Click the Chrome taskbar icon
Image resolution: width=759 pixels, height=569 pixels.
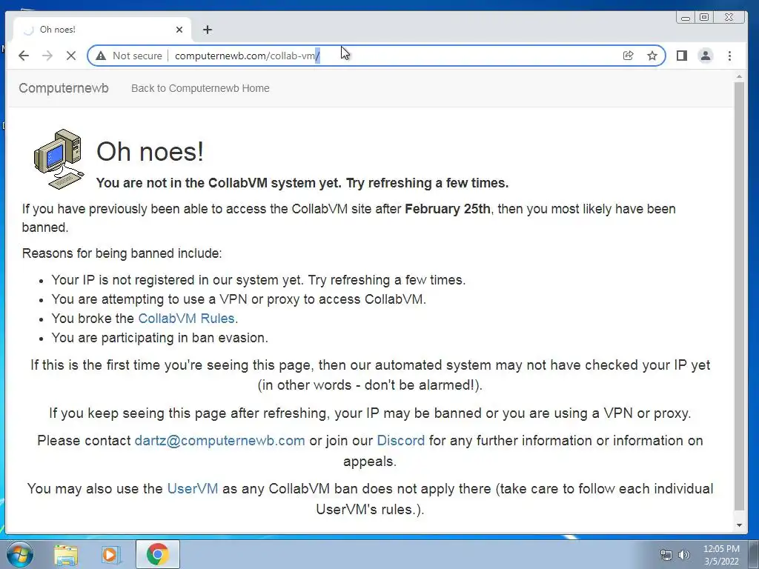coord(157,554)
